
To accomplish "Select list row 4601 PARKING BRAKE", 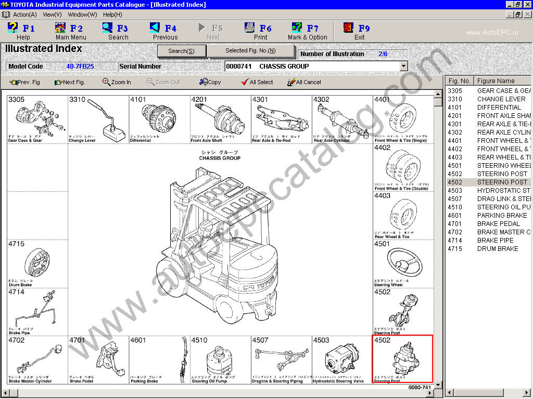I will pyautogui.click(x=488, y=216).
